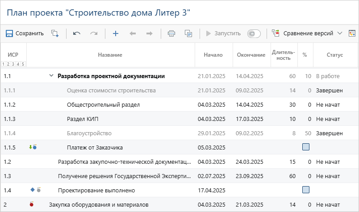Image resolution: width=359 pixels, height=212 pixels.
Task: Check the box in Проектирование выполнено row
Action: point(306,190)
